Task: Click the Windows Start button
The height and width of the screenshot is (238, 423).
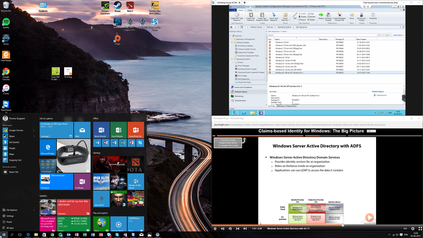Action: [x=4, y=234]
